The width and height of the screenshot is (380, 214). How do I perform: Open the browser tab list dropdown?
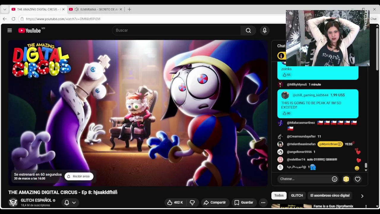click(4, 9)
